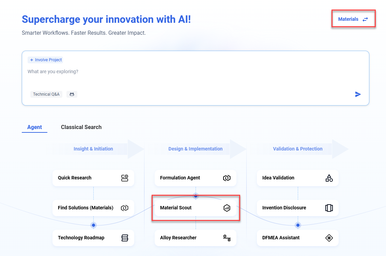Screen dimensions: 386x256
Task: Click the Involve Project button
Action: pyautogui.click(x=46, y=60)
